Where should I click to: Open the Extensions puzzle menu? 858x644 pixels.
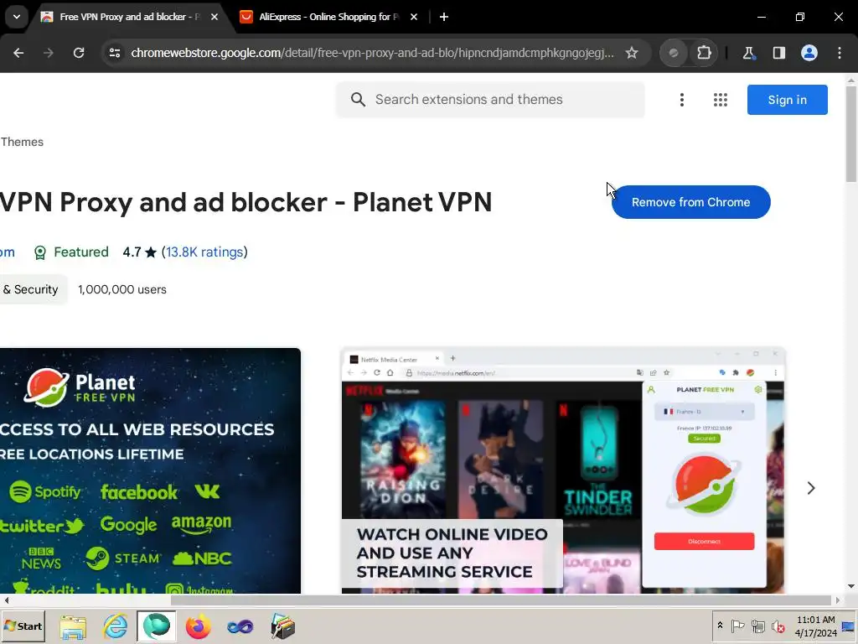pyautogui.click(x=704, y=53)
